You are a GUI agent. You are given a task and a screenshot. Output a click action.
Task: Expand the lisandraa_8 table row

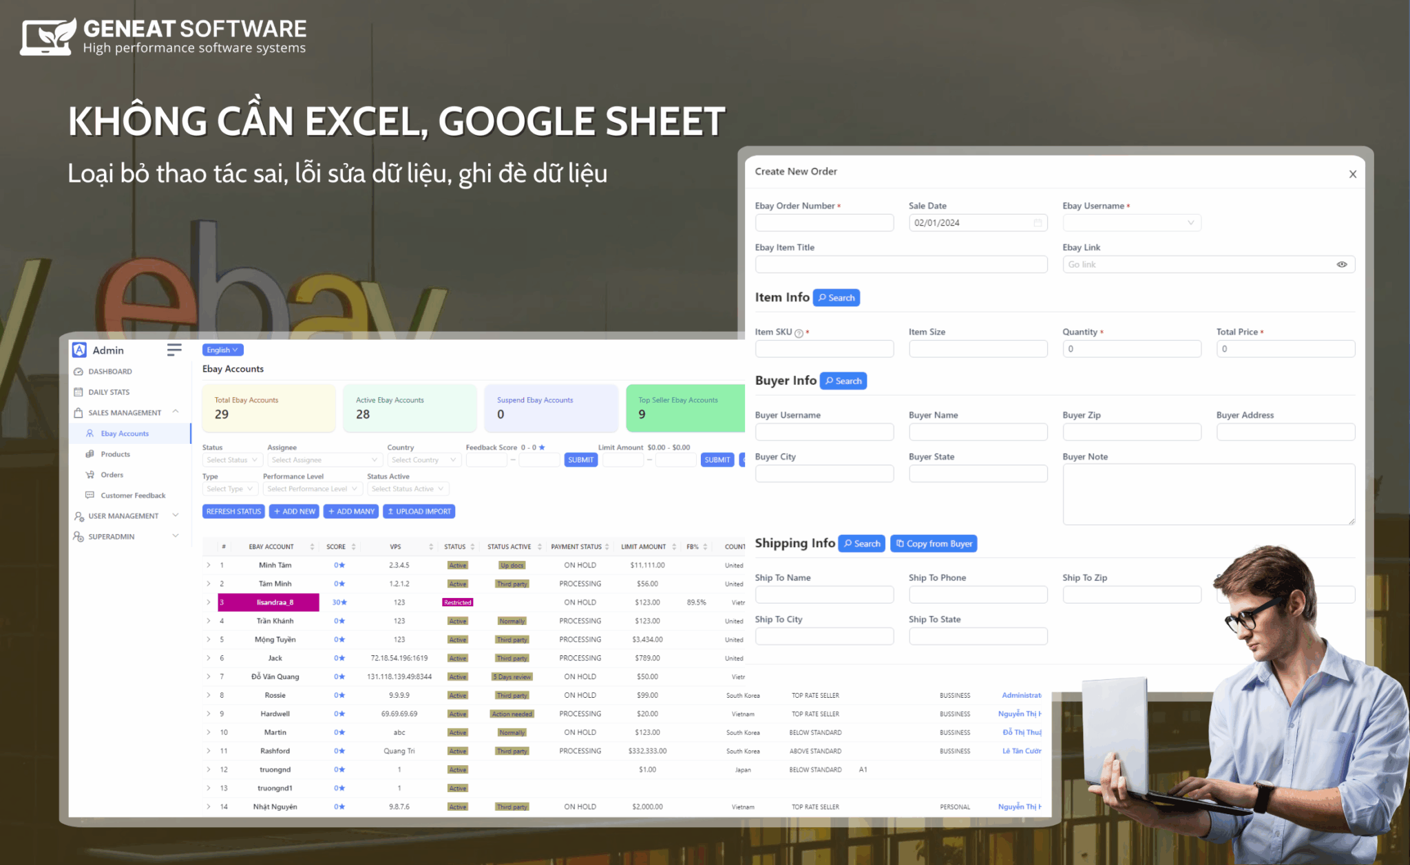(x=209, y=602)
